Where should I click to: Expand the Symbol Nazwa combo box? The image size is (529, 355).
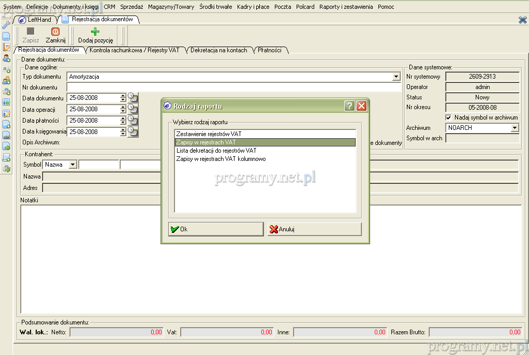coord(72,165)
